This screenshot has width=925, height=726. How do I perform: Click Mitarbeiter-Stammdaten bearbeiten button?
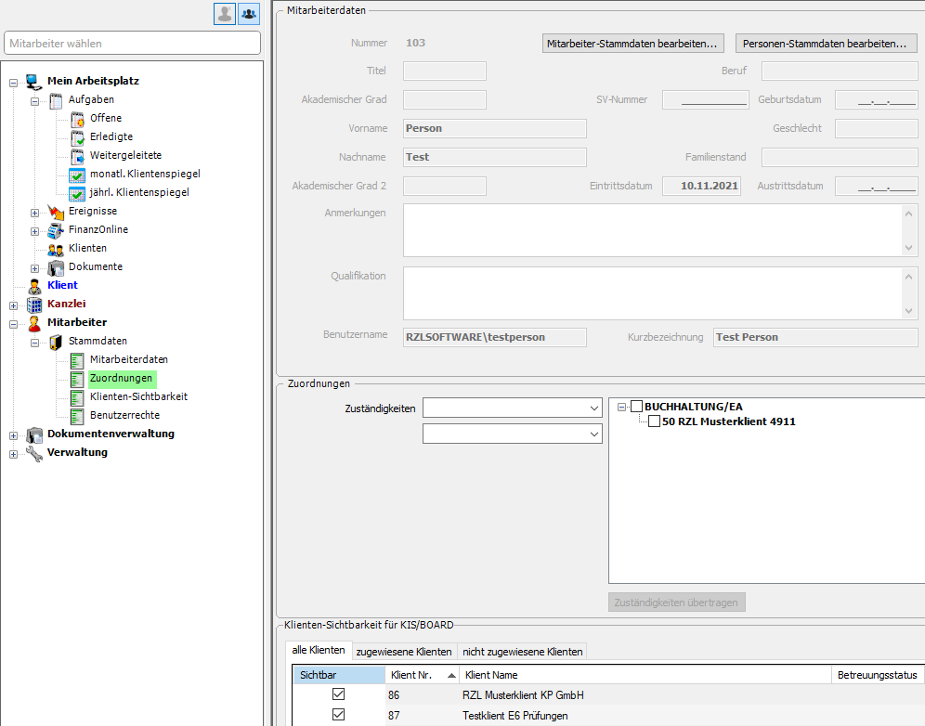tap(633, 44)
